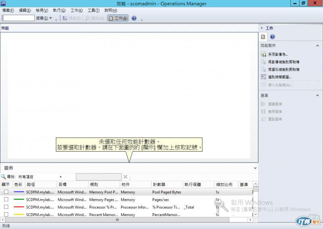Collapse the 效能動作 section
This screenshot has height=229, width=323.
(x=317, y=46)
